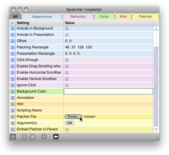Check Embed Patcher in Parent
Image resolution: width=169 pixels, height=155 pixels.
click(67, 129)
